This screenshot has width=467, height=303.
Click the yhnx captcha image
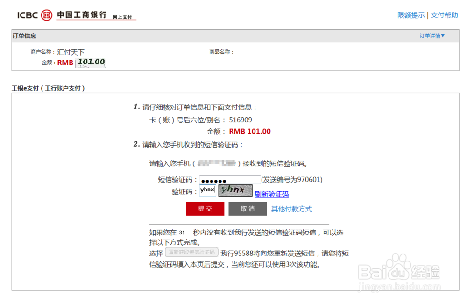235,190
